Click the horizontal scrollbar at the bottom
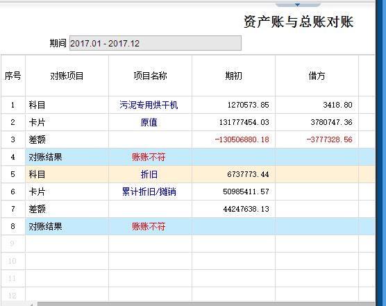 click(205, 304)
